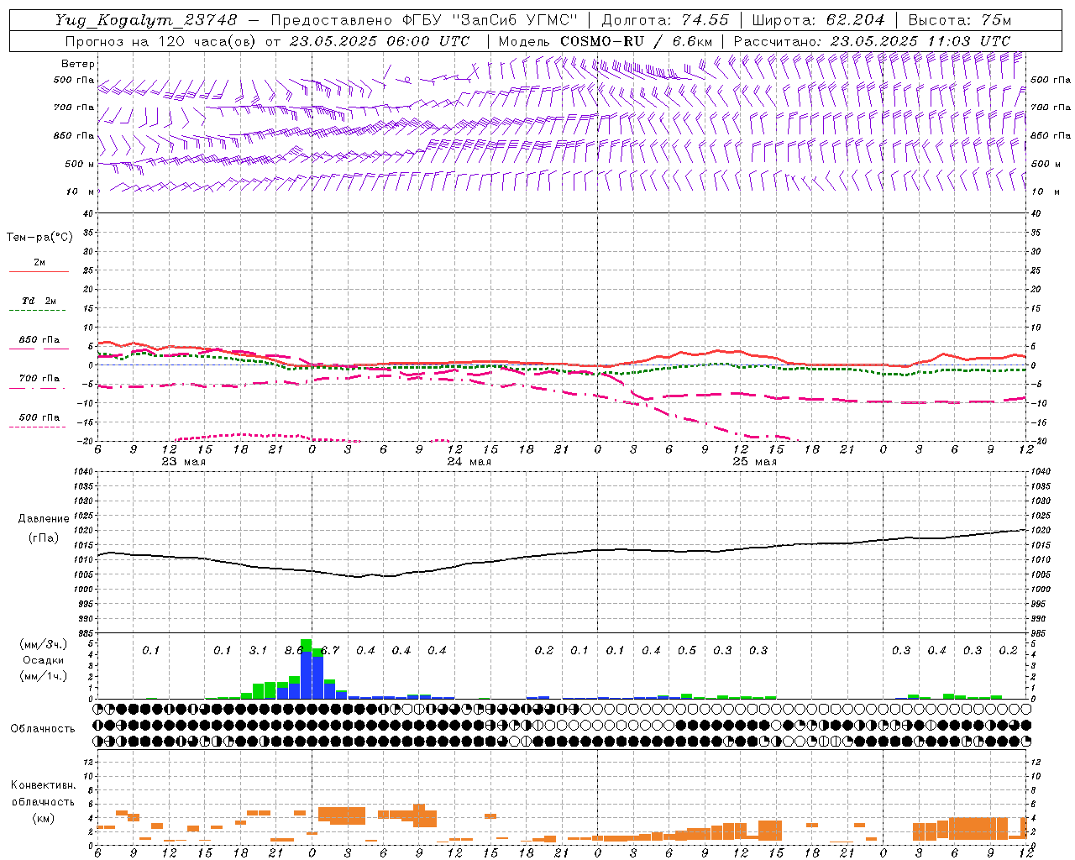Click the station title Yug_Kogalym_23748
This screenshot has width=1075, height=860.
pyautogui.click(x=146, y=20)
